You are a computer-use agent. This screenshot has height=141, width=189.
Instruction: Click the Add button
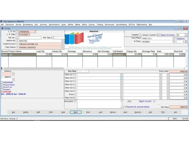coord(175,112)
